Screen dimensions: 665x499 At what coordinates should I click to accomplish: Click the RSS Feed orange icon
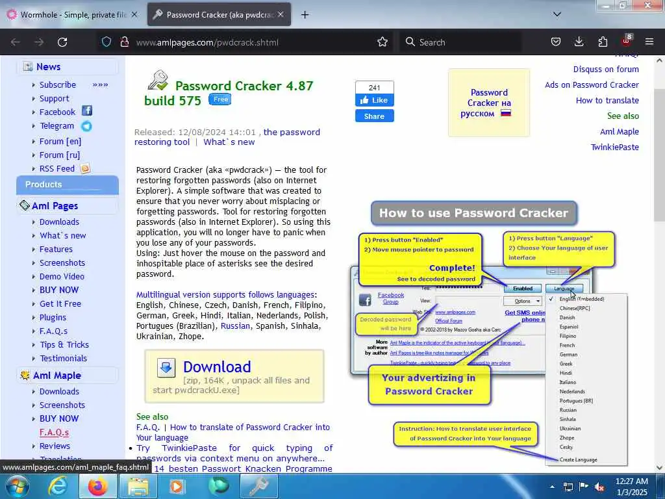pyautogui.click(x=85, y=168)
